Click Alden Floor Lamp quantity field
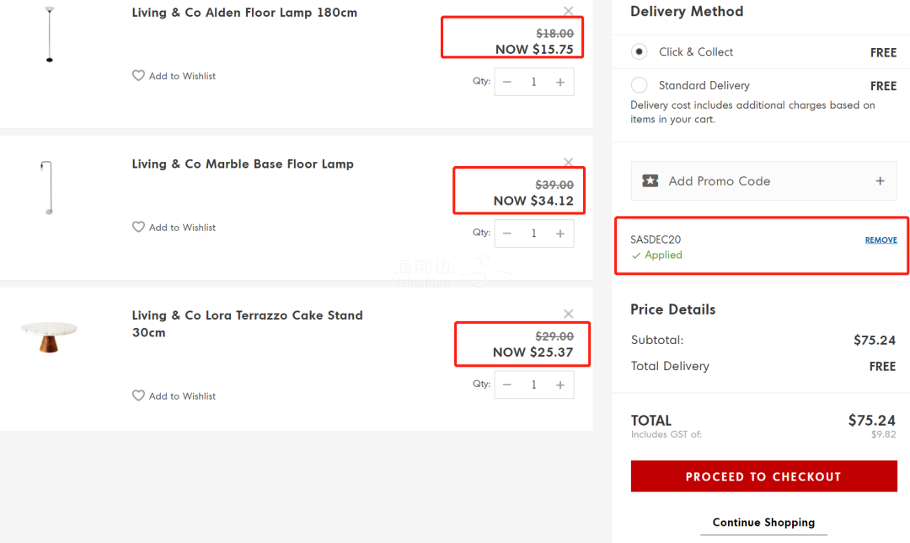The height and width of the screenshot is (543, 910). point(533,82)
